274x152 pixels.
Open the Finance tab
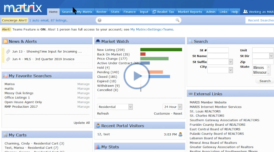point(130,12)
